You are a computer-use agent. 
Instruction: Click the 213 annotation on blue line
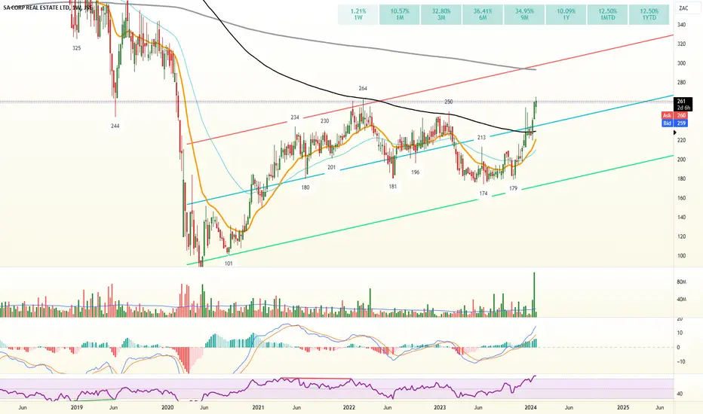[481, 138]
